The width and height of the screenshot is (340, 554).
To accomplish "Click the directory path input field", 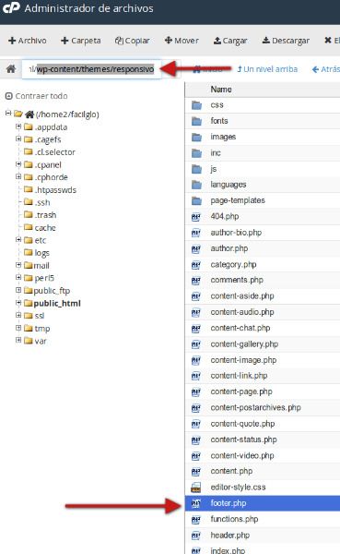I will pyautogui.click(x=91, y=69).
